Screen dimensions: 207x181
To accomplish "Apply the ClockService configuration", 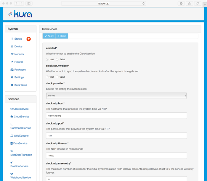I will click(x=49, y=36).
